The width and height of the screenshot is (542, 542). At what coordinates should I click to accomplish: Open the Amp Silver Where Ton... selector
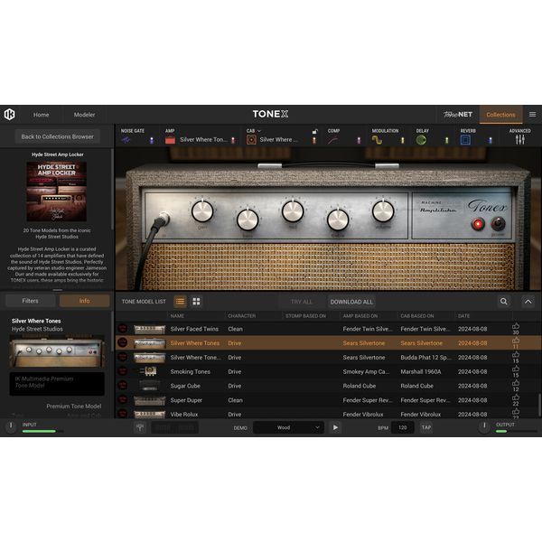[x=203, y=140]
